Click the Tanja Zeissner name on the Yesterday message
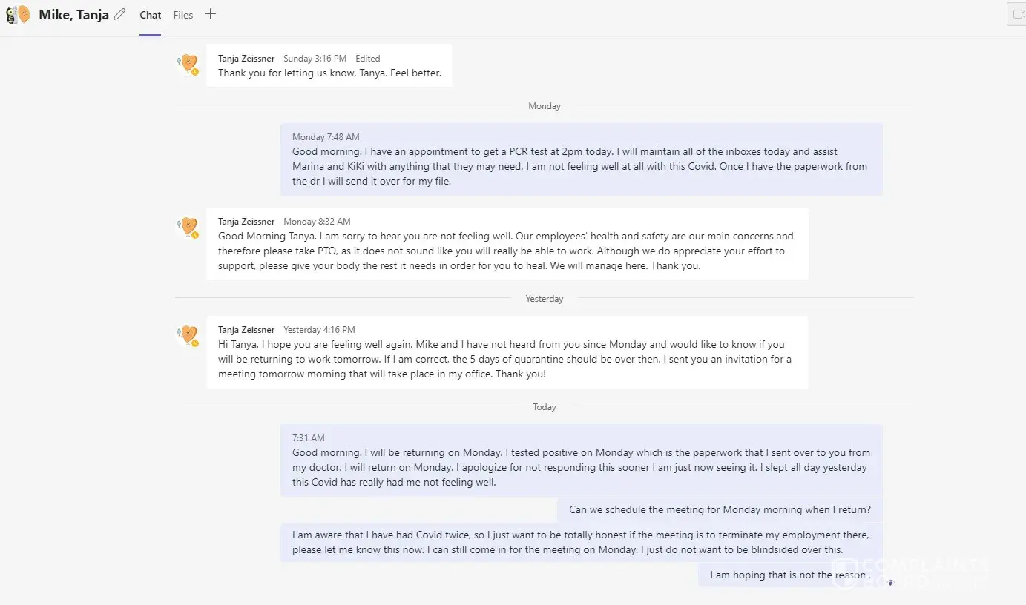1026x605 pixels. [x=246, y=330]
